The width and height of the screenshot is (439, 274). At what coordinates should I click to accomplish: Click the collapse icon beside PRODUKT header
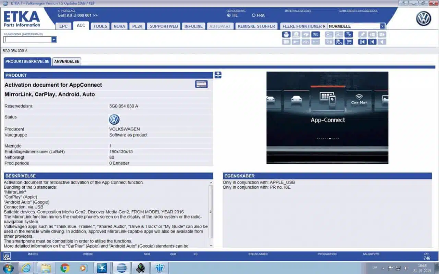tap(218, 75)
